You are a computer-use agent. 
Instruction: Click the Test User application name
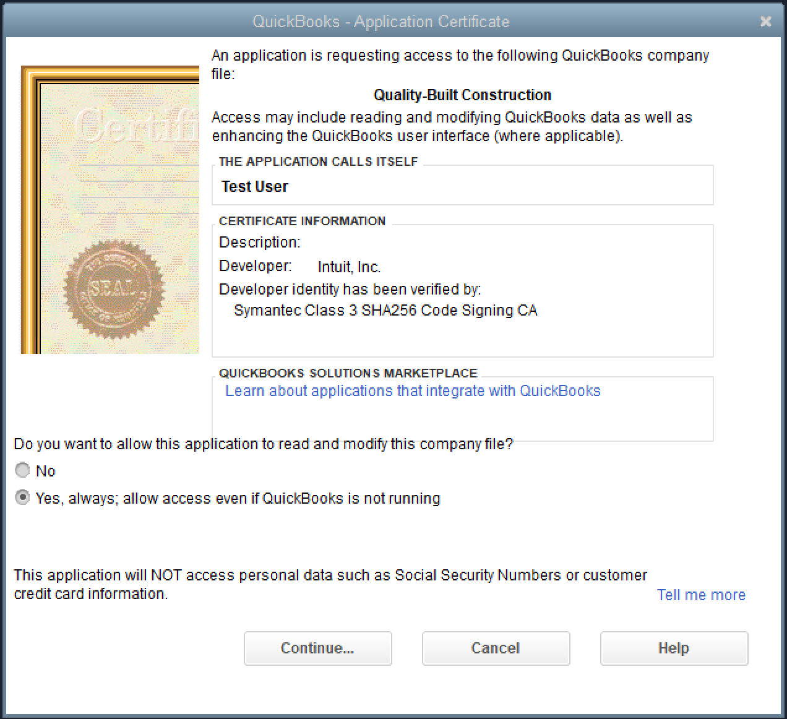tap(255, 187)
